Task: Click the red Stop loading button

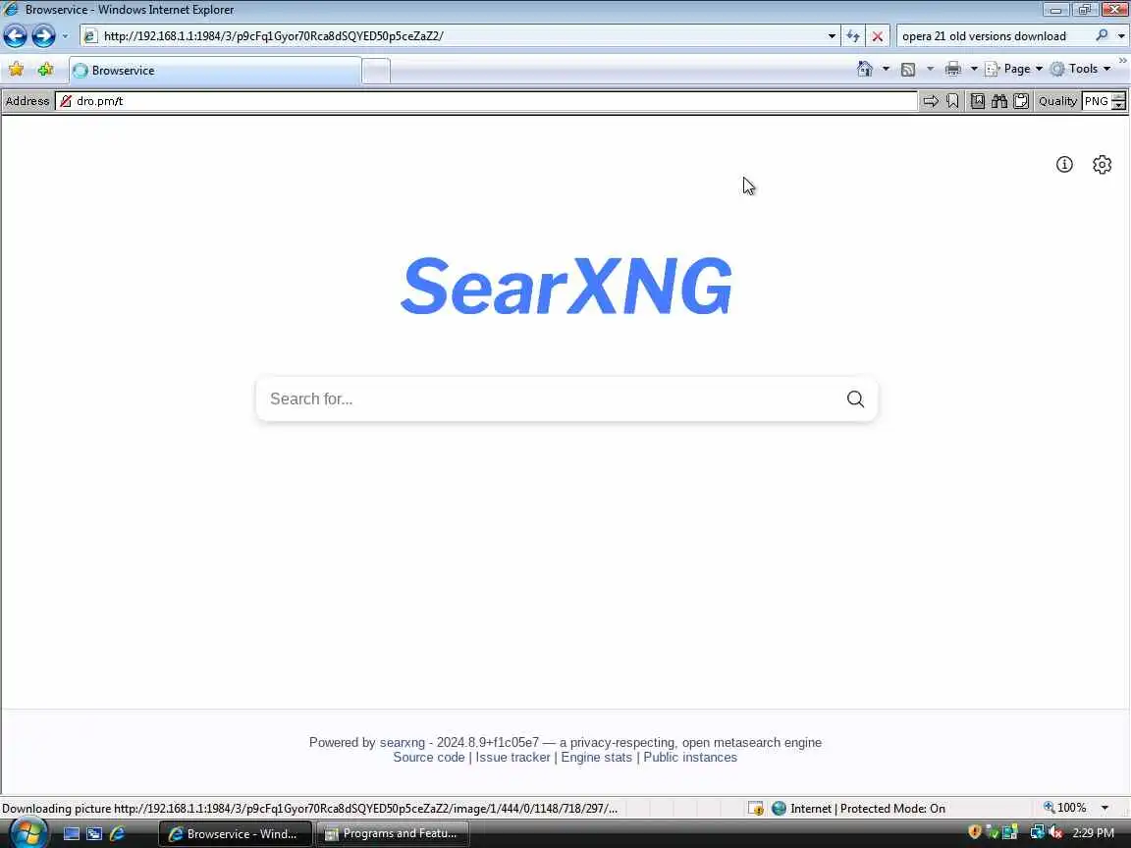Action: [877, 36]
